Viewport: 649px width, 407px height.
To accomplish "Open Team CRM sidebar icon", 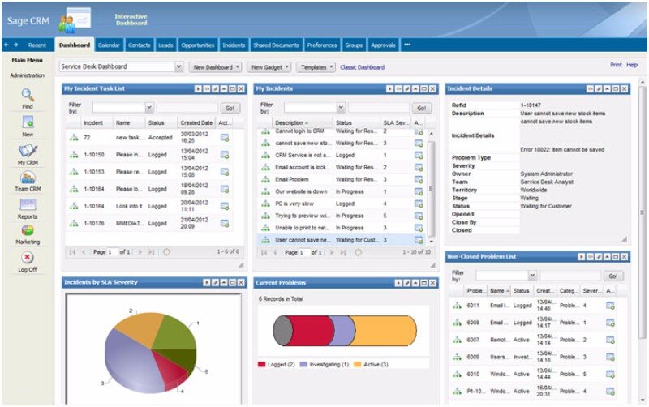I will [x=28, y=178].
